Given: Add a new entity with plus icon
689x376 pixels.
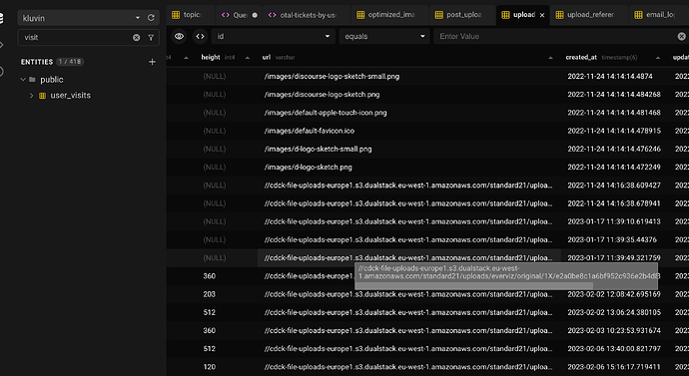Looking at the screenshot, I should [x=152, y=62].
